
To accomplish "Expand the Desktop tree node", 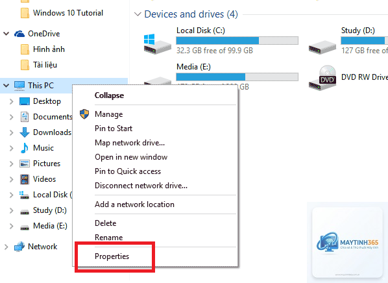I will (12, 101).
